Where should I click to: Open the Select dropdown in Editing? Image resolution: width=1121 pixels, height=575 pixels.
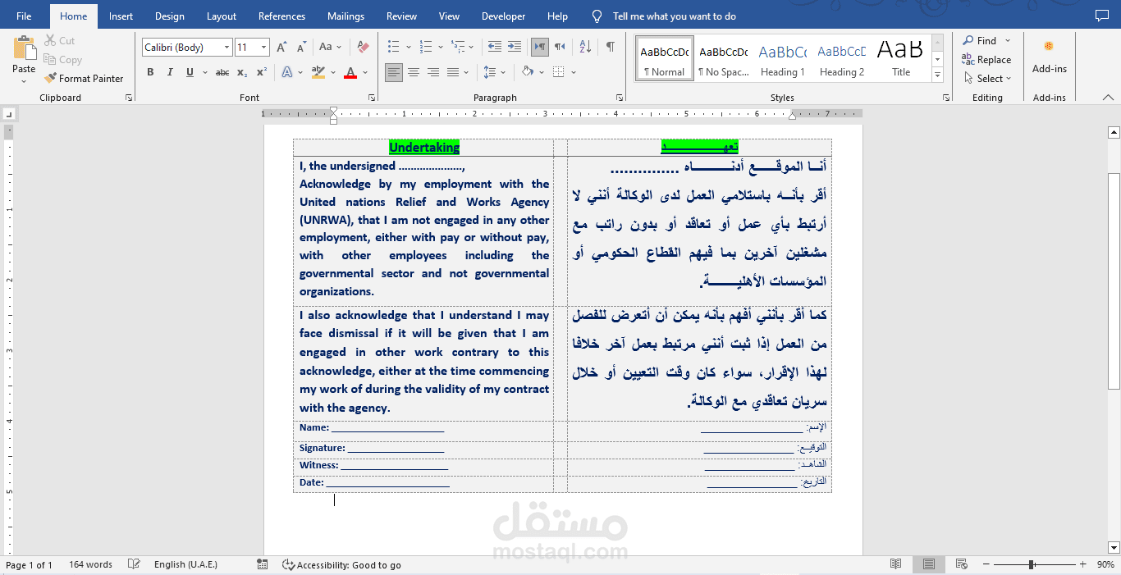tap(987, 79)
